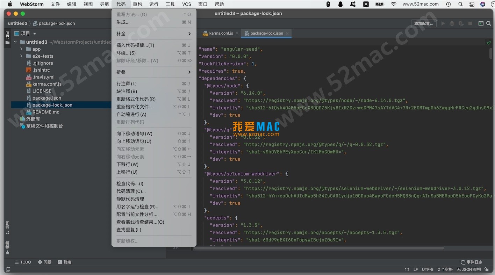495x275 pixels.
Task: Open macOS Control Center icon
Action: 472,4
